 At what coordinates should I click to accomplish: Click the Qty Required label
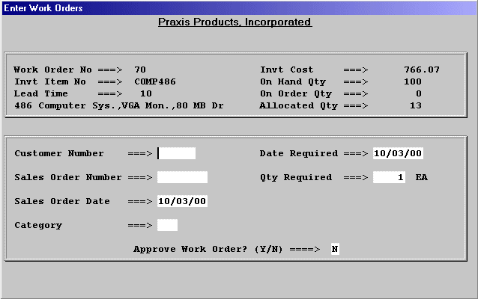pos(296,177)
